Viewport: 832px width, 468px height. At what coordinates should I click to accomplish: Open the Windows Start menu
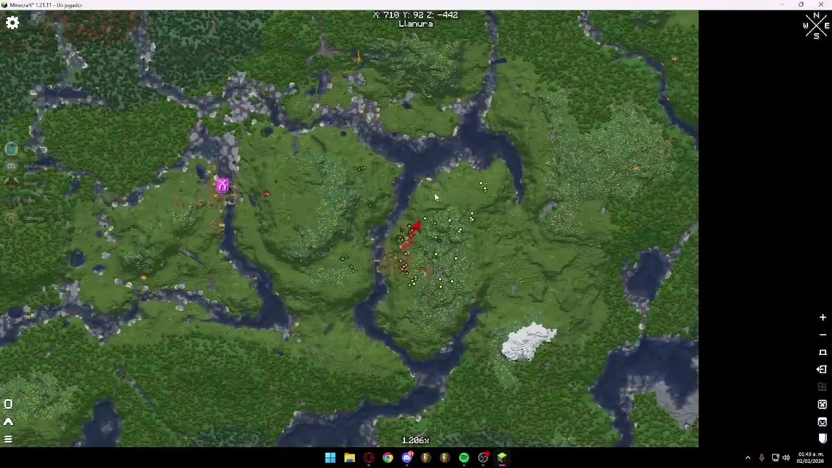pyautogui.click(x=330, y=458)
